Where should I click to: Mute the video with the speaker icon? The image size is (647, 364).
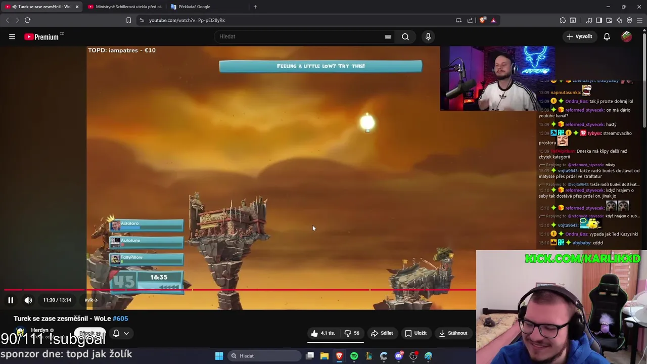coord(28,300)
